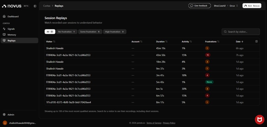
Task: Sort by Account column
Action: pos(137,41)
